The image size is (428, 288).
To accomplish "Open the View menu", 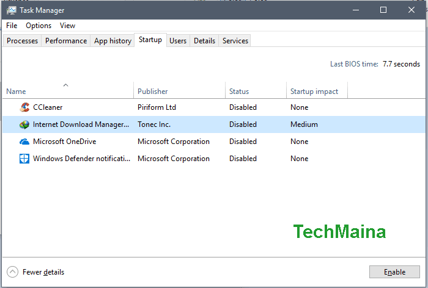I will pos(67,26).
